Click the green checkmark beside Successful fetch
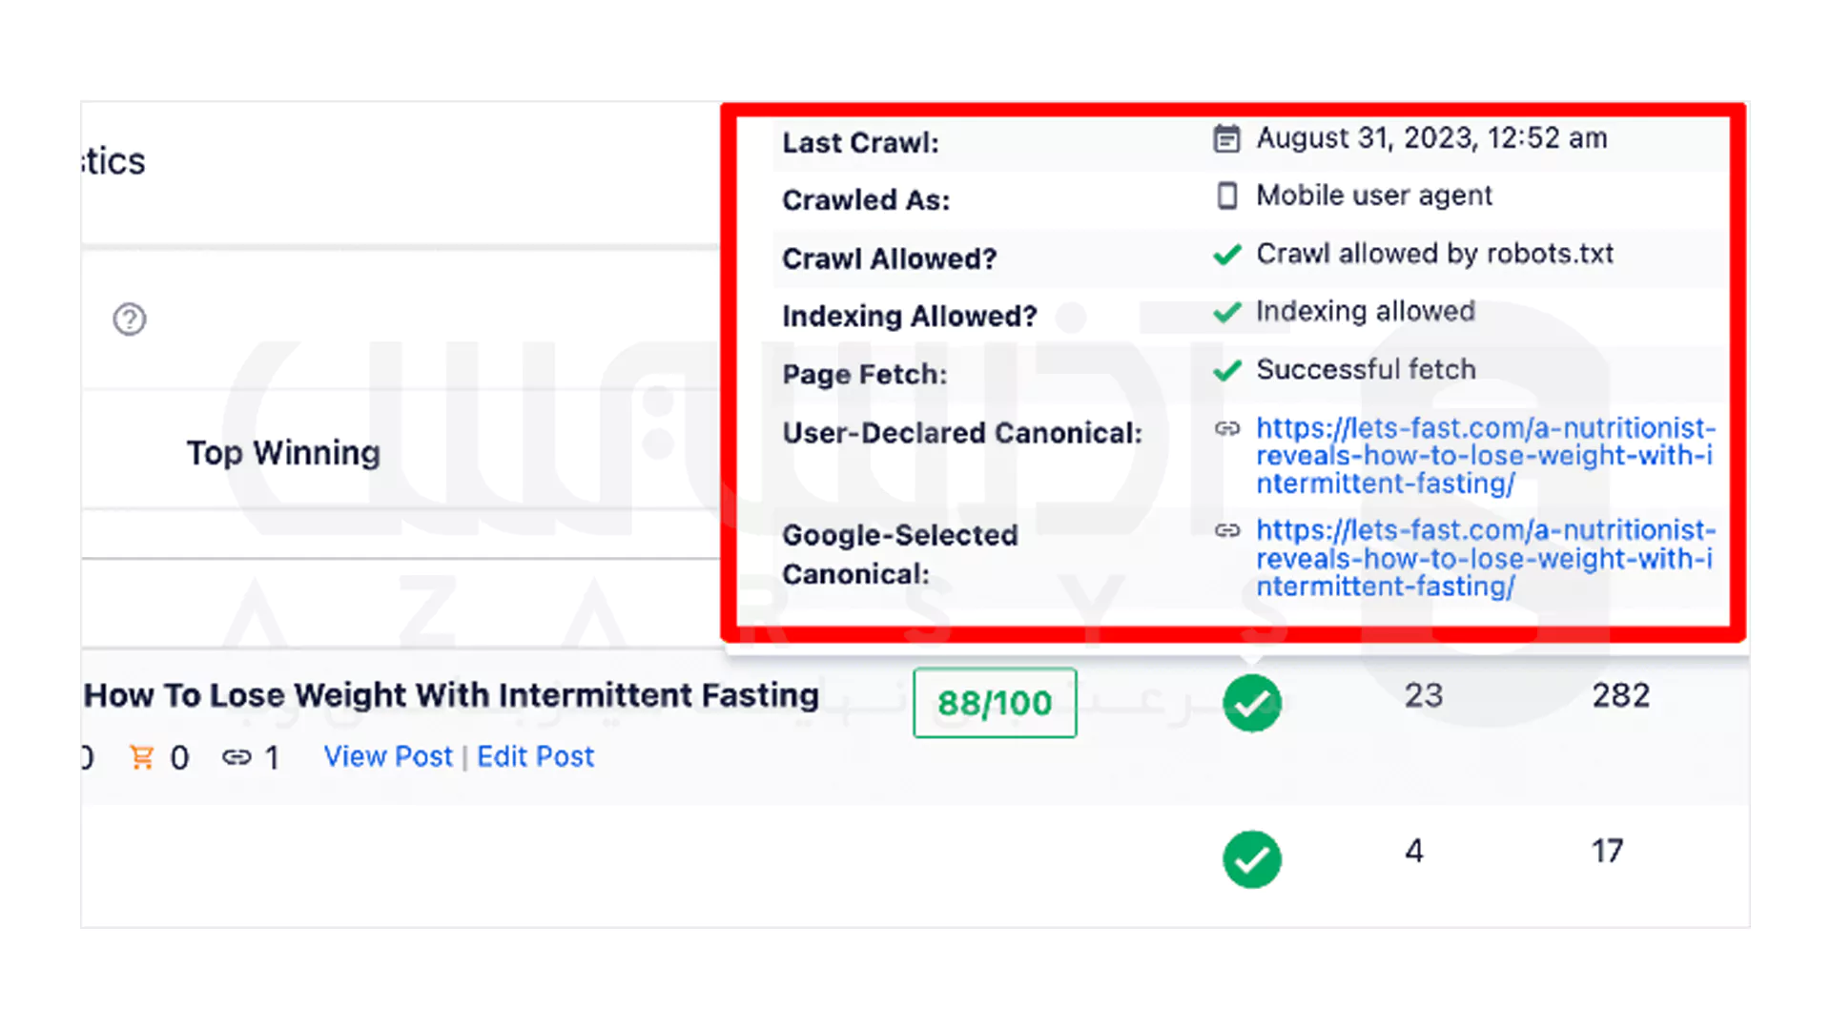Screen dimensions: 1831x1030 coord(1227,370)
